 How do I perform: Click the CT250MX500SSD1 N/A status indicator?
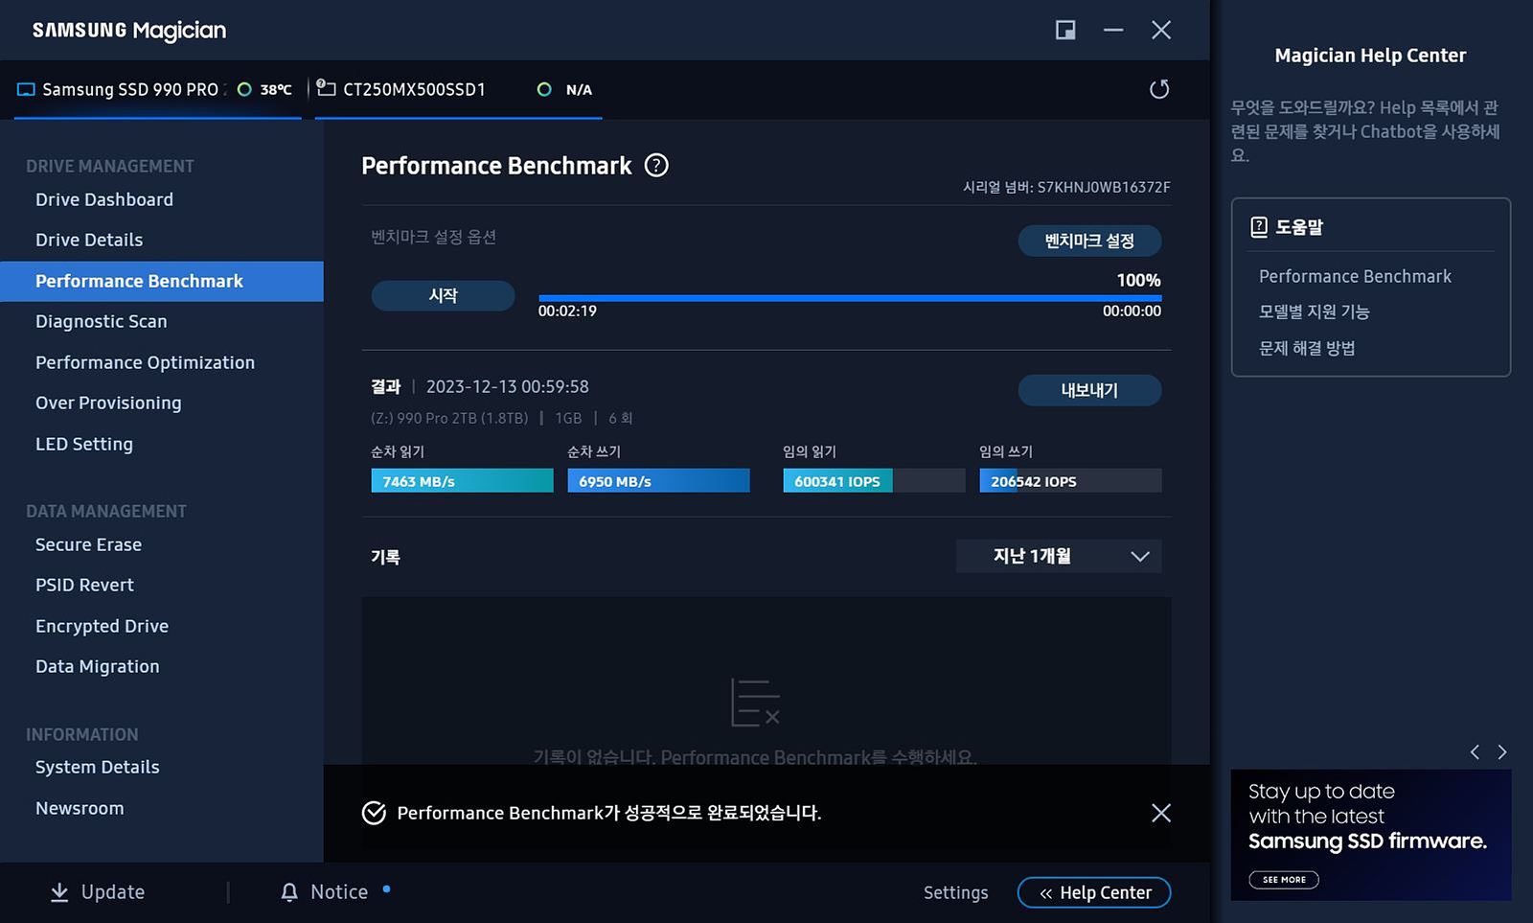[x=544, y=89]
